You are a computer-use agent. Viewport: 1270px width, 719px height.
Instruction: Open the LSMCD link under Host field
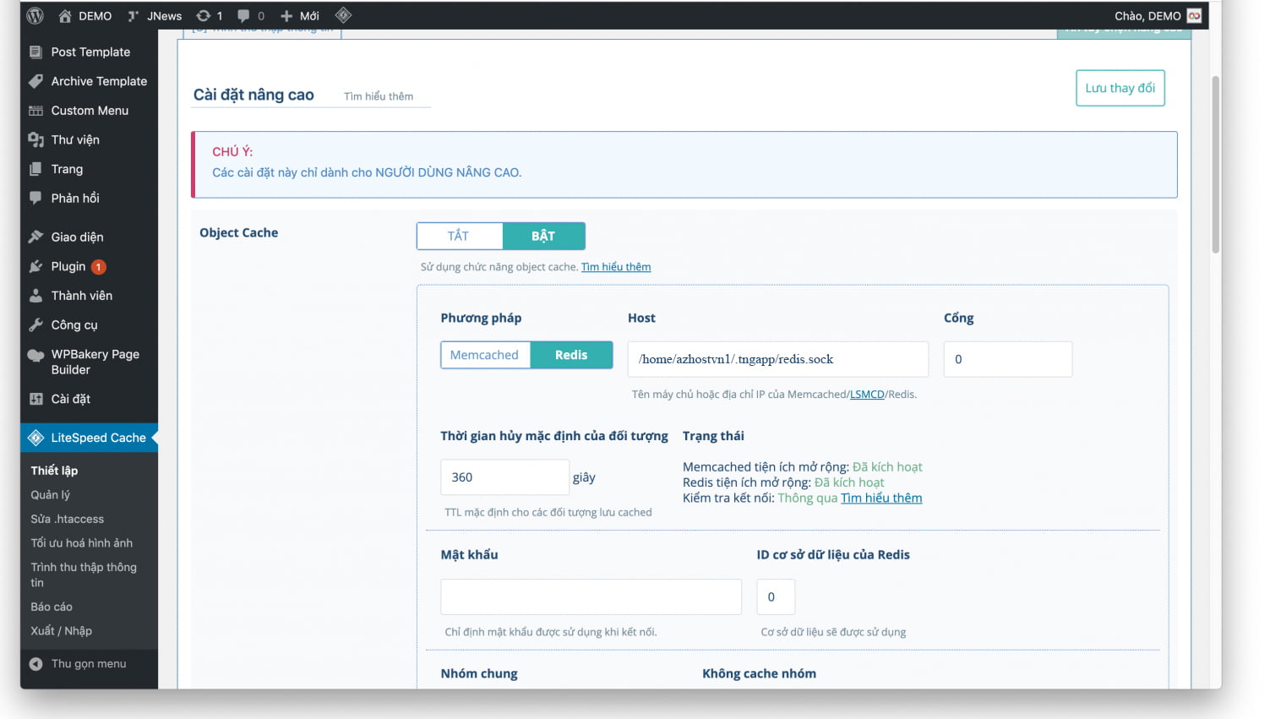(x=867, y=394)
